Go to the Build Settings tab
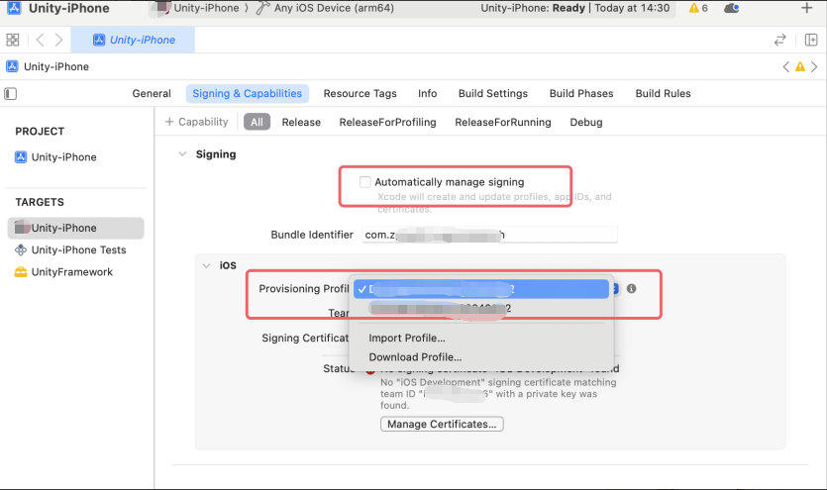Image resolution: width=827 pixels, height=490 pixels. pyautogui.click(x=492, y=94)
